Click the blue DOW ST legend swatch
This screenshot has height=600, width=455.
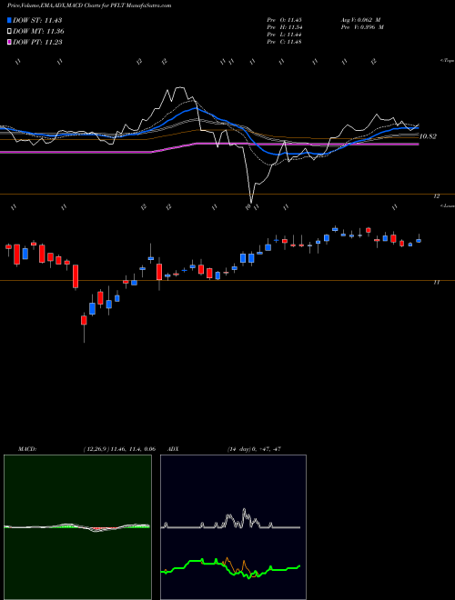coord(9,20)
